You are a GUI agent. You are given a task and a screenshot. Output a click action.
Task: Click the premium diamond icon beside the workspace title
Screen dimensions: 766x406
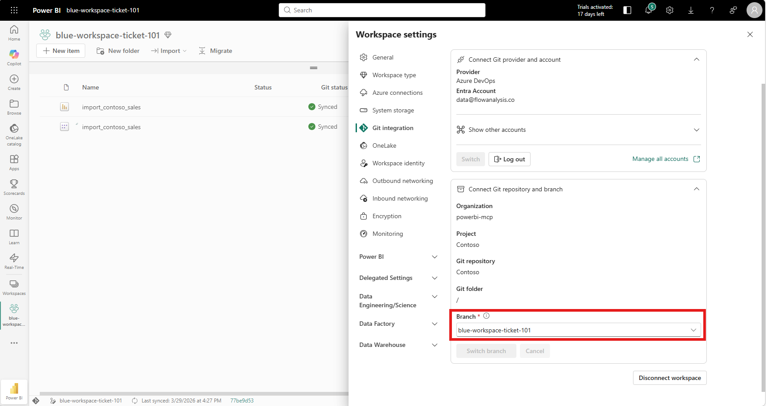[x=168, y=35]
